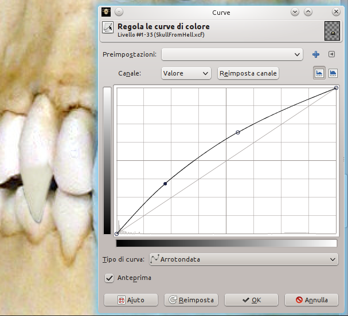This screenshot has width=348, height=316.
Task: Click the Reimposta canale button
Action: 248,73
